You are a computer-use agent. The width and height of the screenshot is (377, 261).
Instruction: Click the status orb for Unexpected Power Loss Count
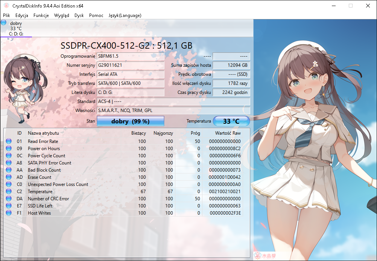pos(9,184)
